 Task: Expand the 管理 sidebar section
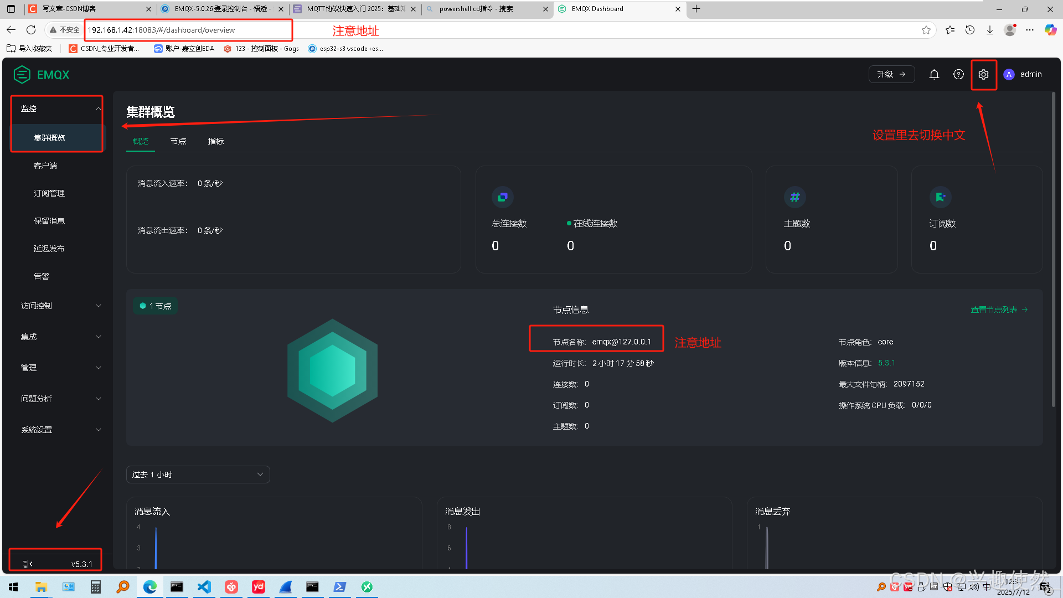coord(61,368)
